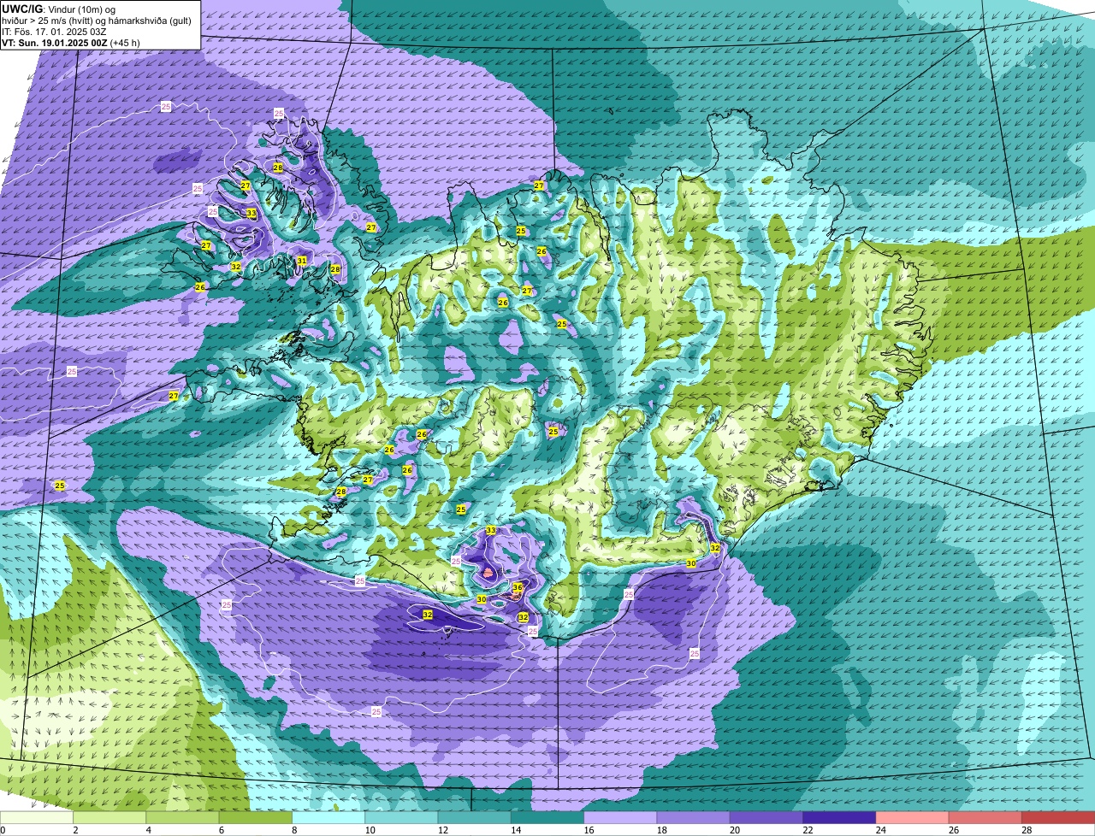This screenshot has width=1095, height=836.
Task: Click legend scale number "20"
Action: click(734, 830)
